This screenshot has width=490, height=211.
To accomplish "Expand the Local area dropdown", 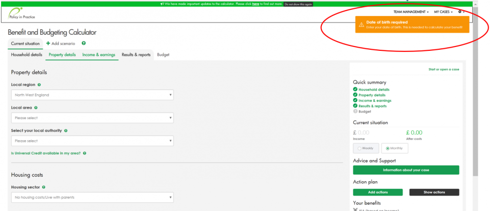I will click(x=92, y=118).
